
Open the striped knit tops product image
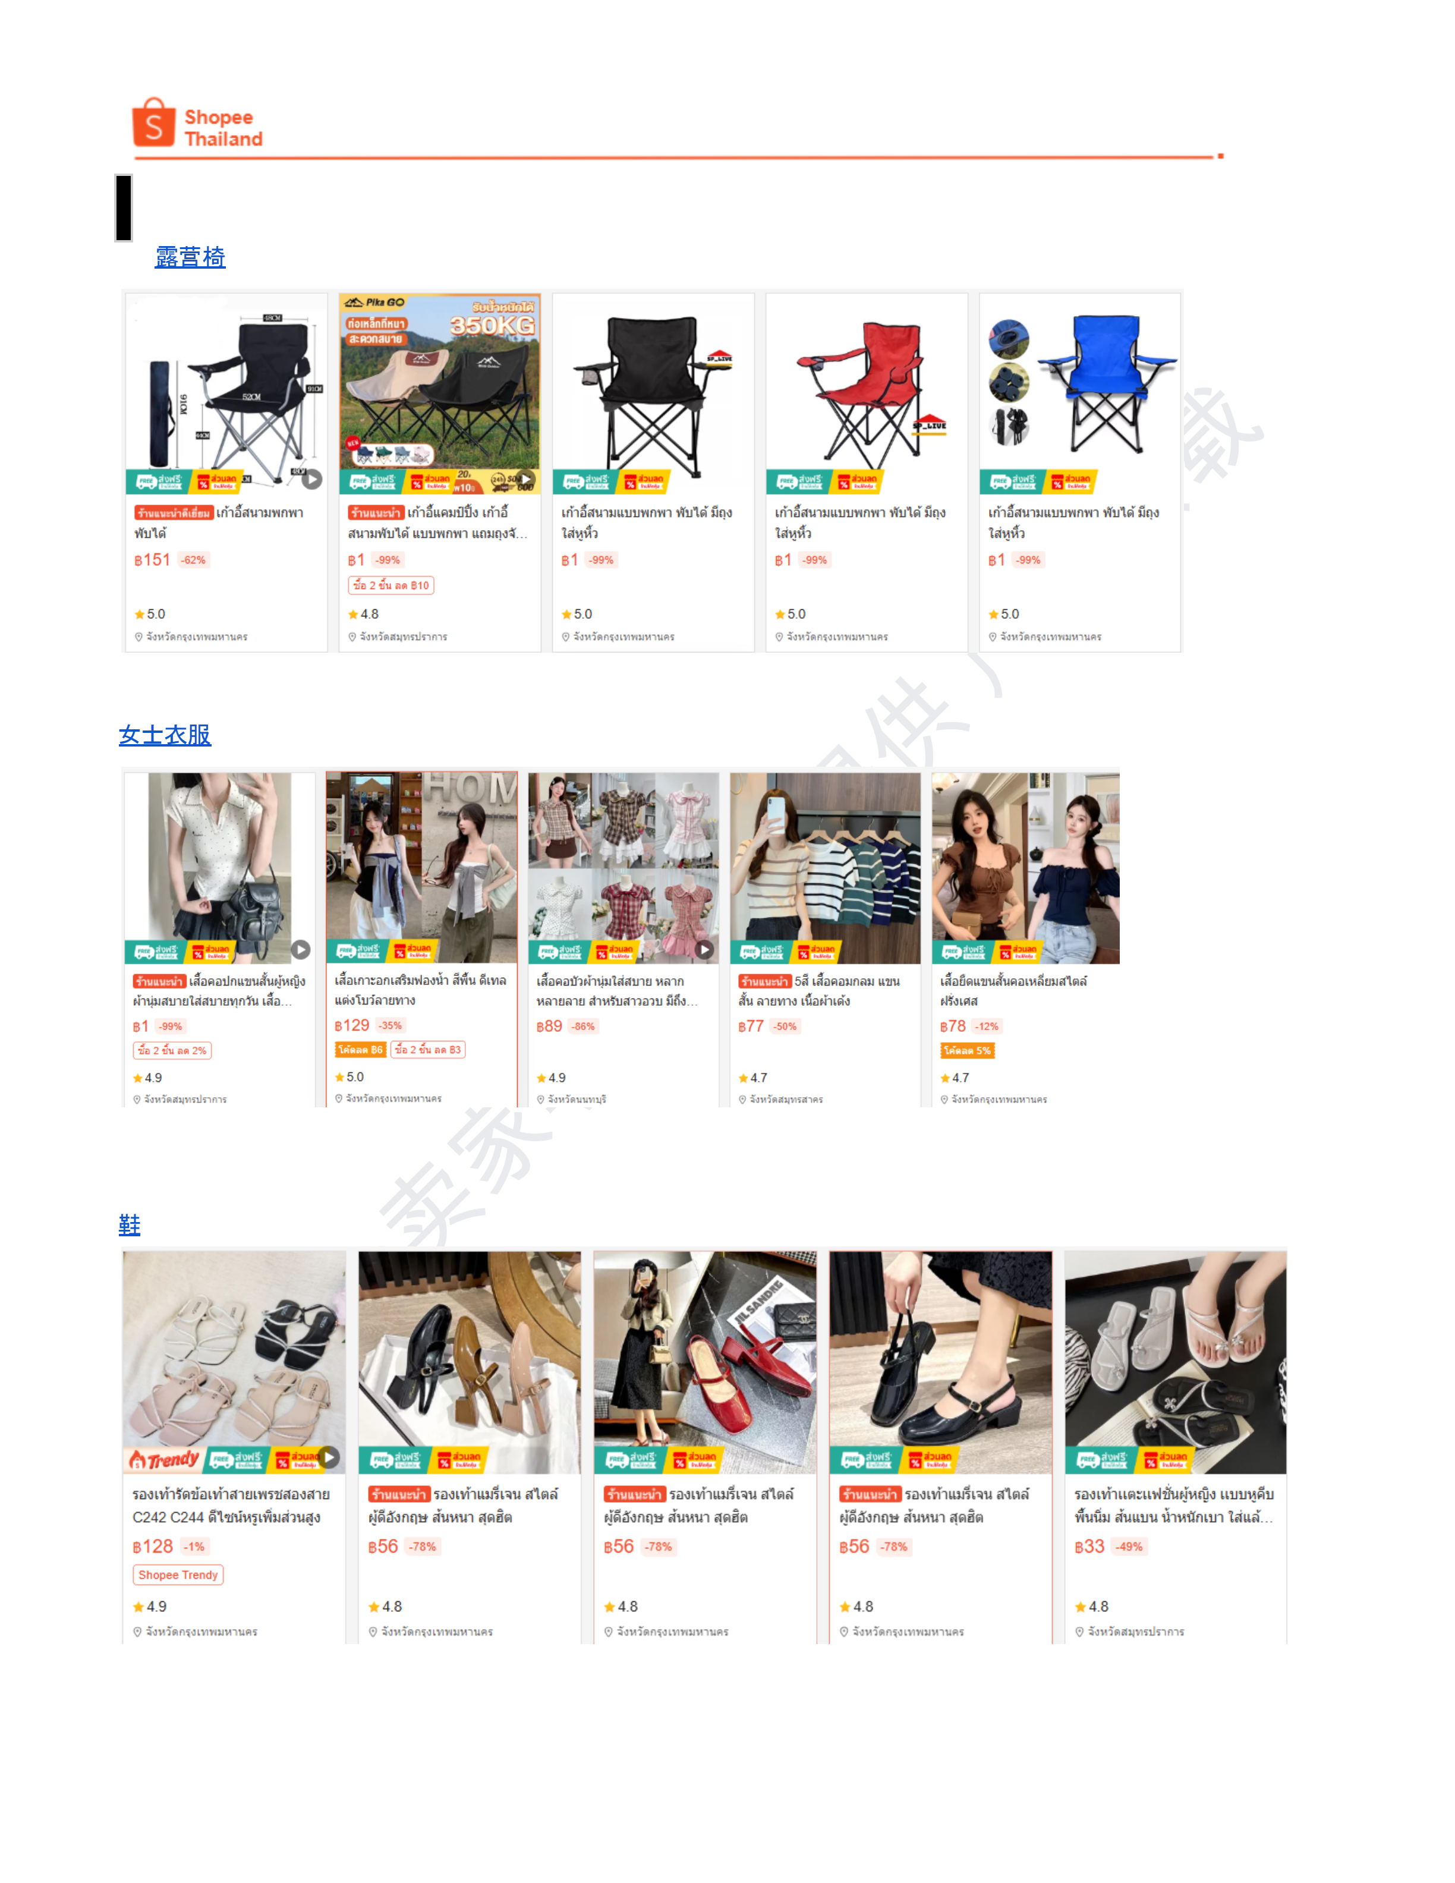pos(825,867)
